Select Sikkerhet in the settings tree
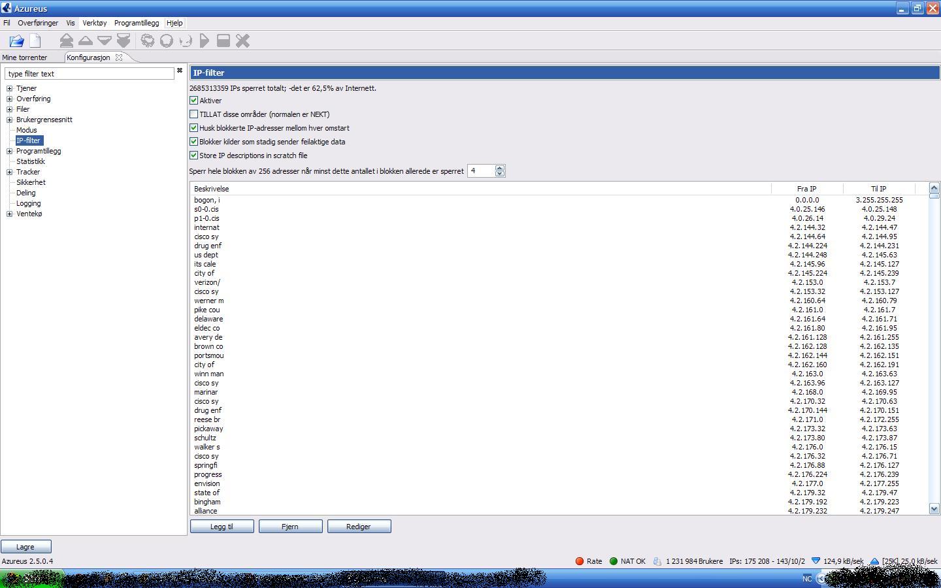This screenshot has width=941, height=588. point(31,182)
